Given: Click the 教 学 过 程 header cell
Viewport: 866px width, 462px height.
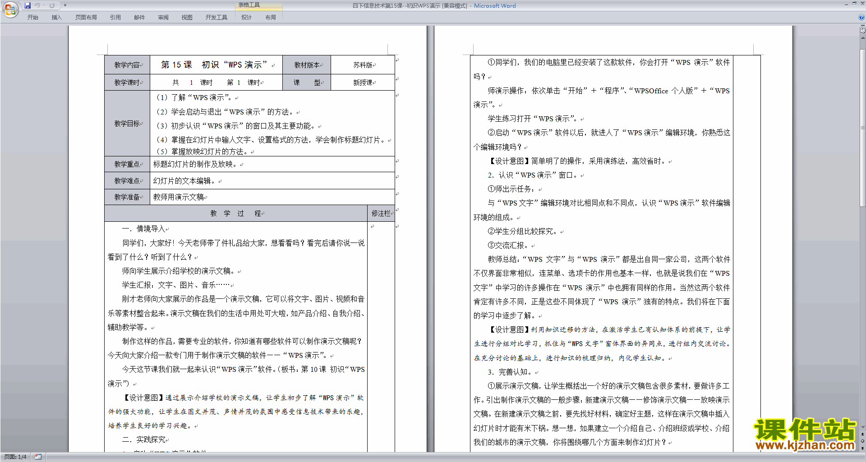Looking at the screenshot, I should point(236,213).
